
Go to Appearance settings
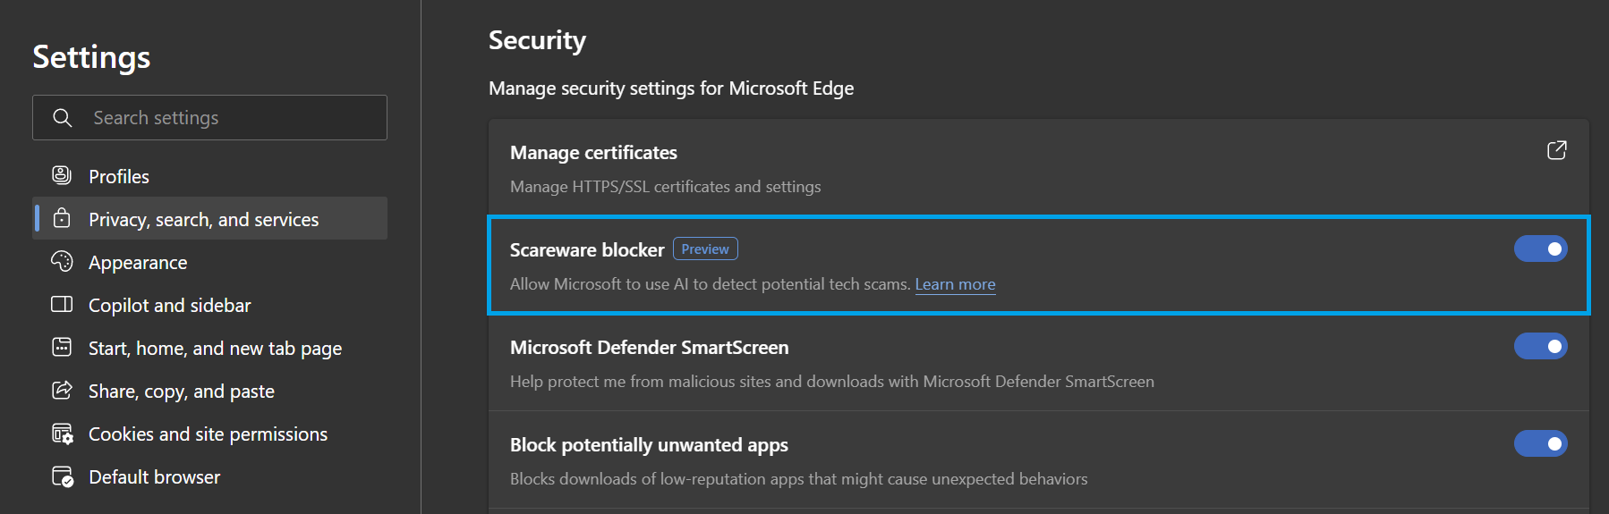(210, 262)
